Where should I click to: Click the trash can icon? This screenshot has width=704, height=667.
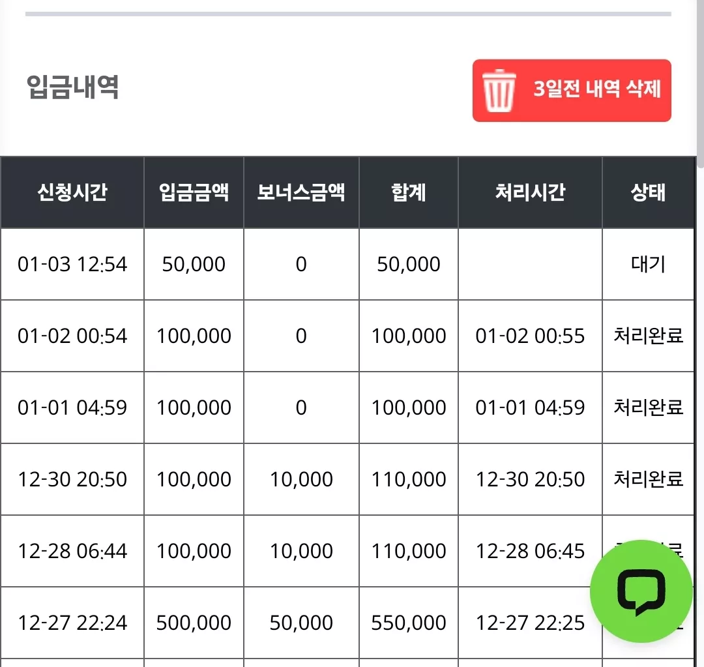[499, 90]
